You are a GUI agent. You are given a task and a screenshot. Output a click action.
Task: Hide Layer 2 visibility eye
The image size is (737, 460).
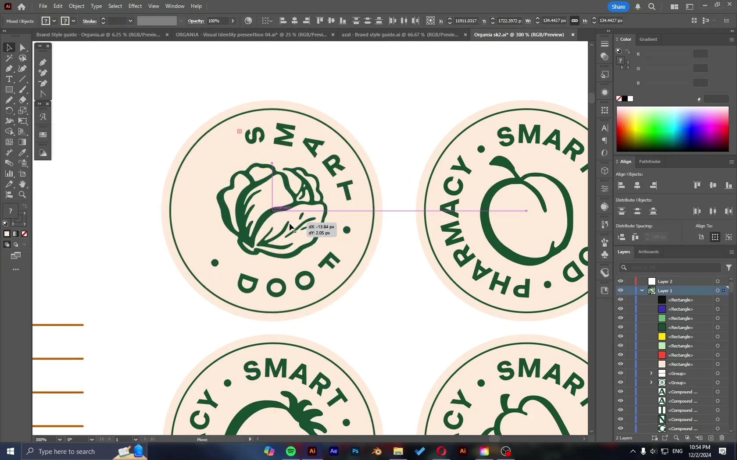[x=620, y=281]
